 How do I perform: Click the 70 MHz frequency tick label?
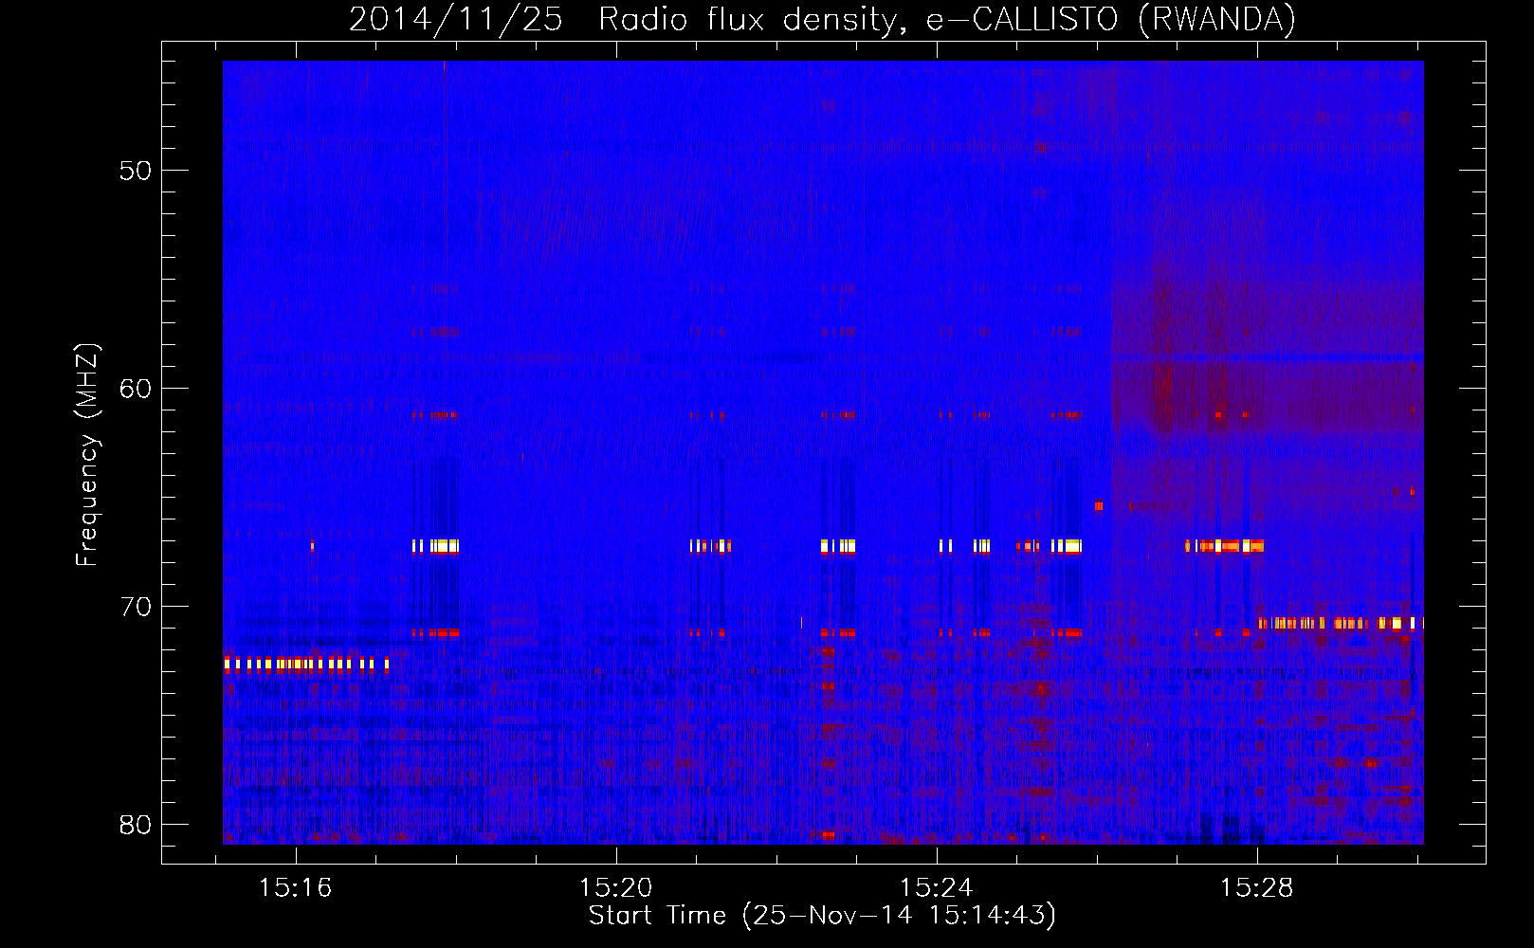pos(136,608)
